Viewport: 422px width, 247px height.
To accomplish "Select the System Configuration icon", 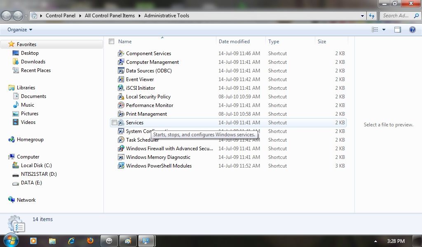I will click(121, 131).
